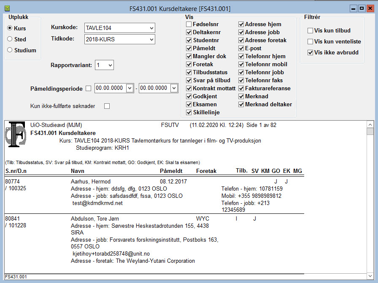Viewport: 378px width, 283px height.
Task: Uncheck the Mangler dok checkbox
Action: click(x=189, y=57)
